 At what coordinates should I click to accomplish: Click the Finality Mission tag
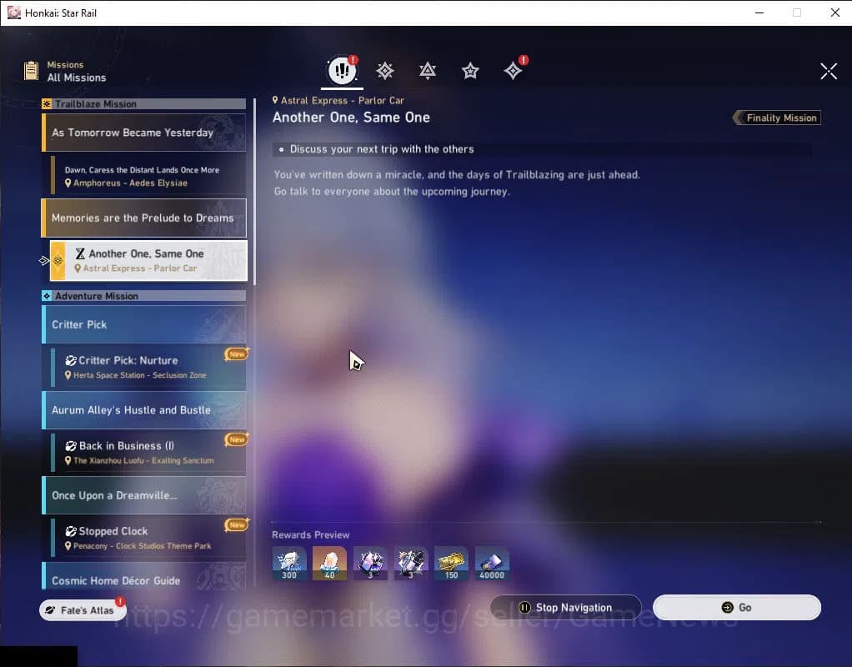[x=777, y=118]
